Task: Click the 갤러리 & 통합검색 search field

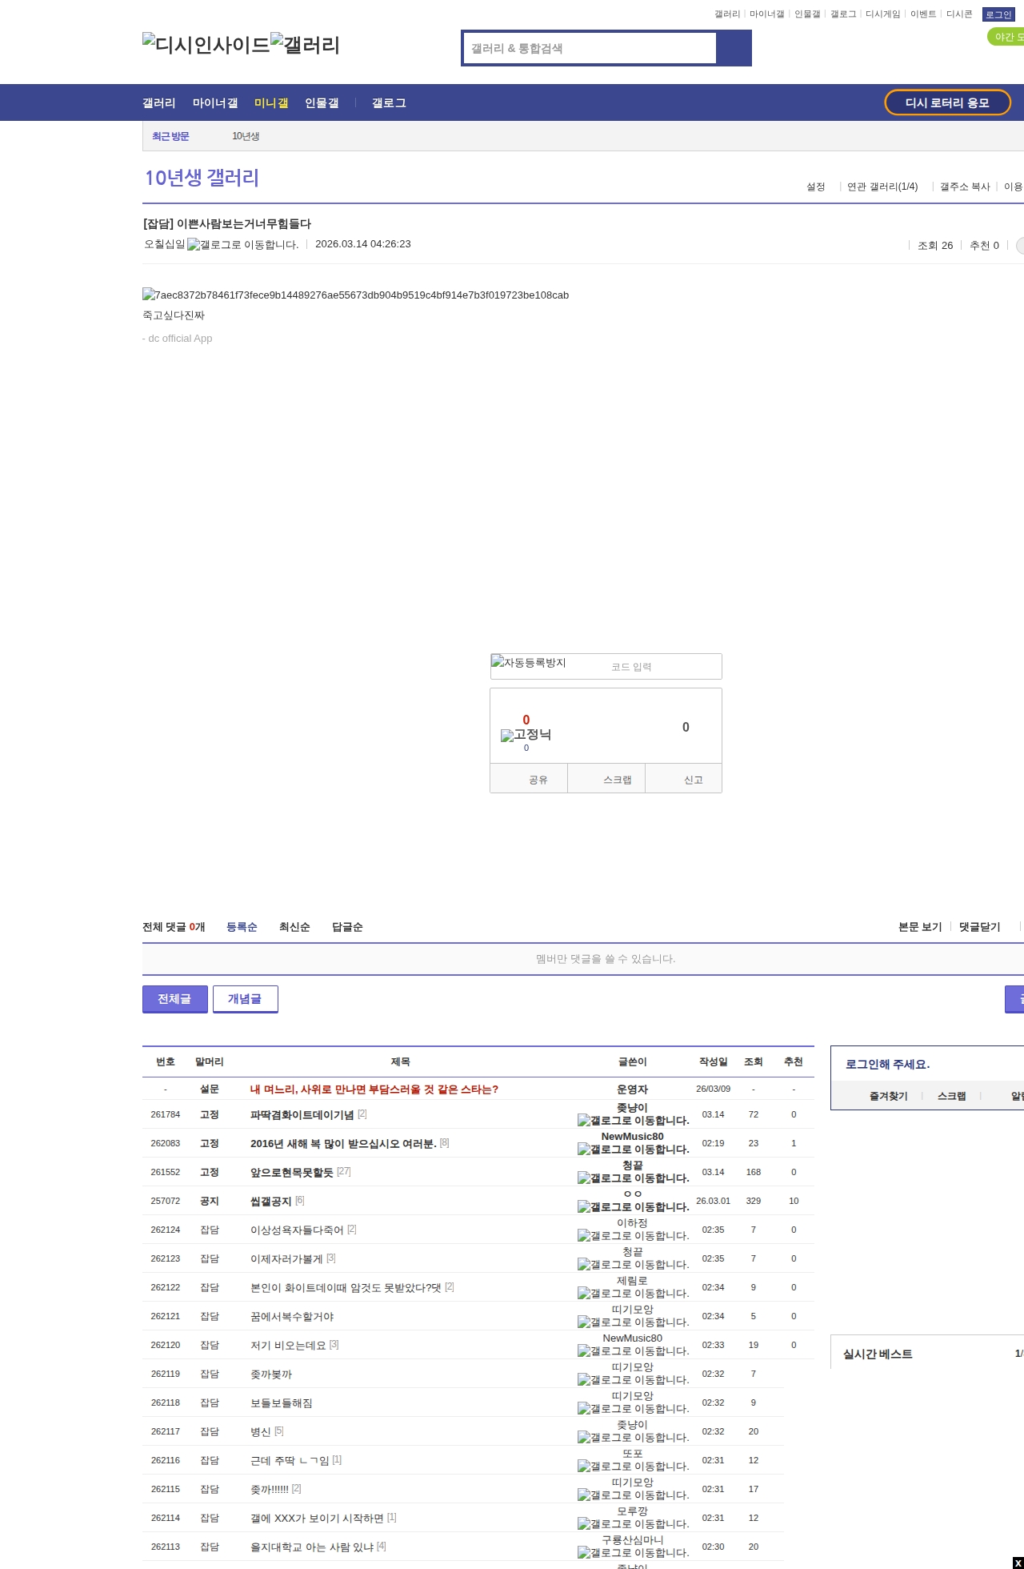Action: point(590,48)
